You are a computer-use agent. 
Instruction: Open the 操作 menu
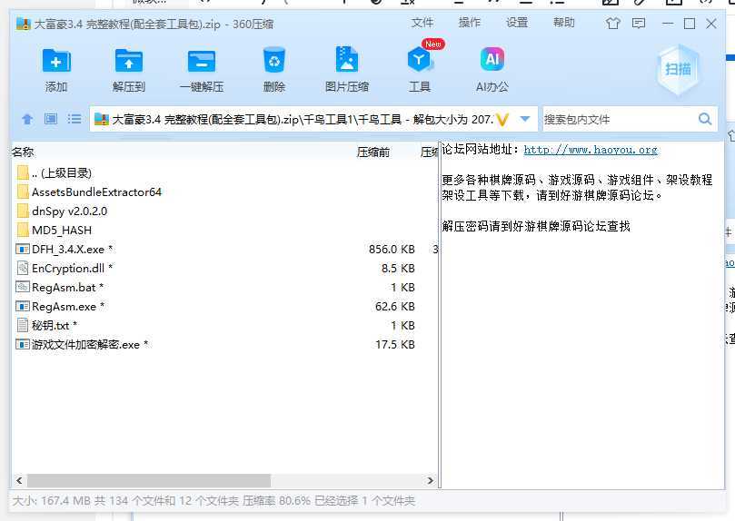point(469,23)
